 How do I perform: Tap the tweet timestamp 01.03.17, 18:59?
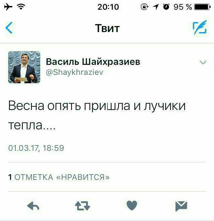tap(36, 148)
